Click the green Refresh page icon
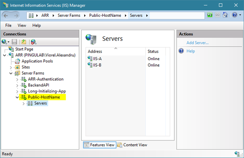Image resolution: width=244 pixels, height=158 pixels. click(210, 15)
